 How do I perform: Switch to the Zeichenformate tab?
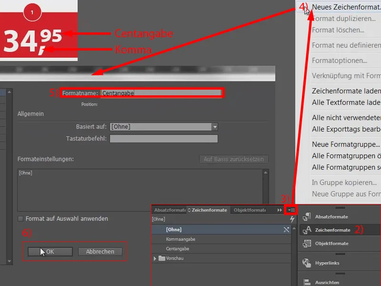(209, 210)
